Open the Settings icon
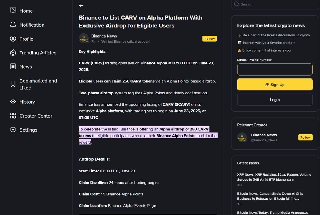Viewport: 320px width, 215px height. pos(13,130)
